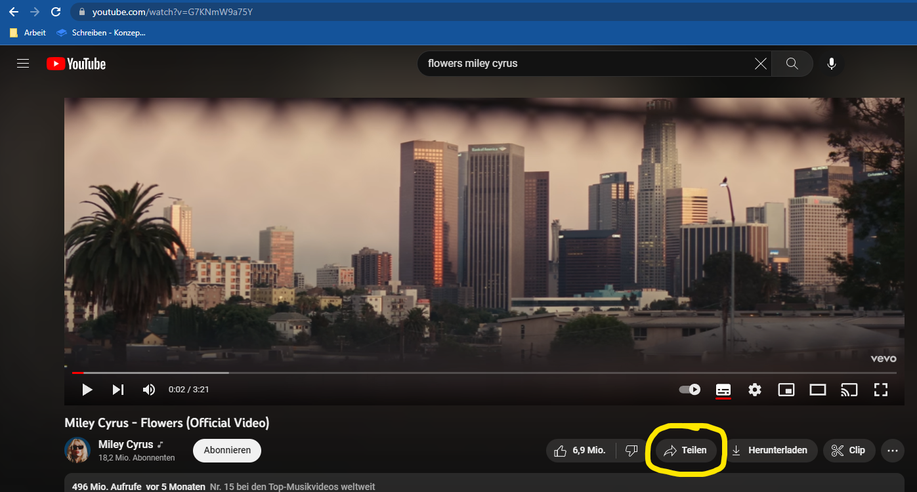The height and width of the screenshot is (492, 917).
Task: Switch to theater mode view
Action: pos(817,390)
